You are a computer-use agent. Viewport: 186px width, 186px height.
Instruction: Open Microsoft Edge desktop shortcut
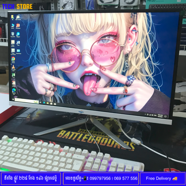click(x=14, y=91)
